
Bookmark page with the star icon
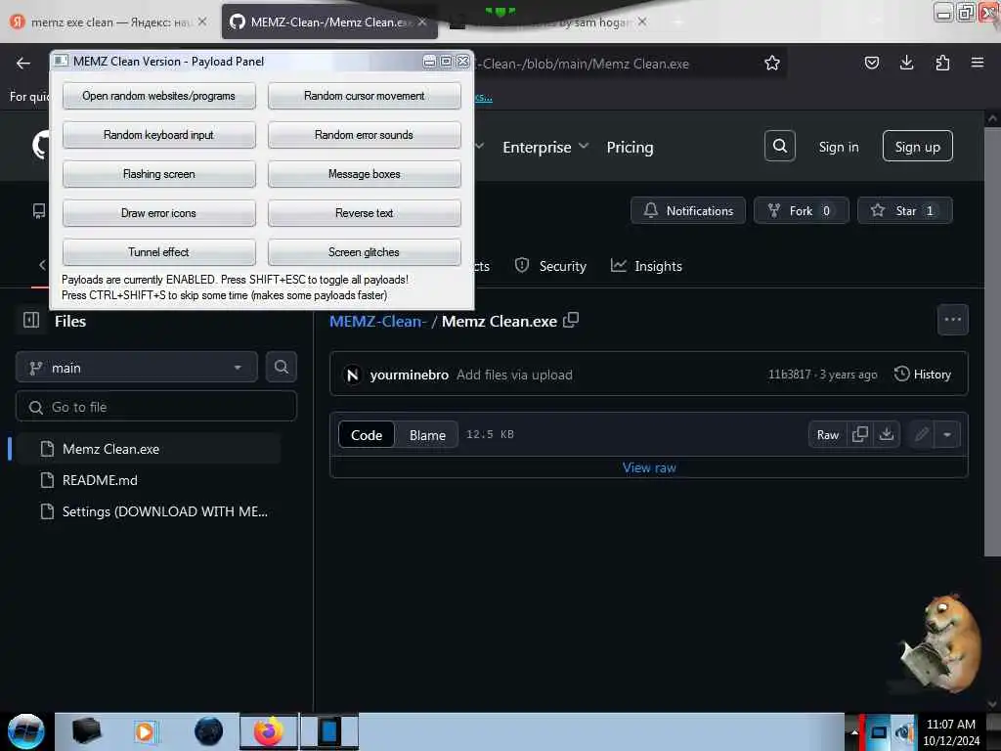(772, 63)
